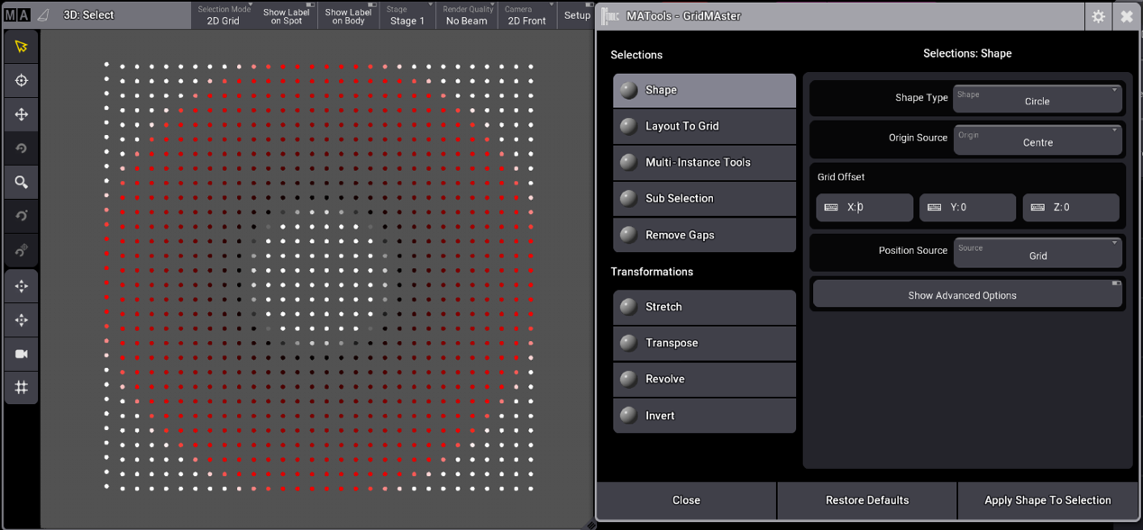Click the MATools title bar logo icon
Viewport: 1143px width, 530px height.
pos(610,16)
